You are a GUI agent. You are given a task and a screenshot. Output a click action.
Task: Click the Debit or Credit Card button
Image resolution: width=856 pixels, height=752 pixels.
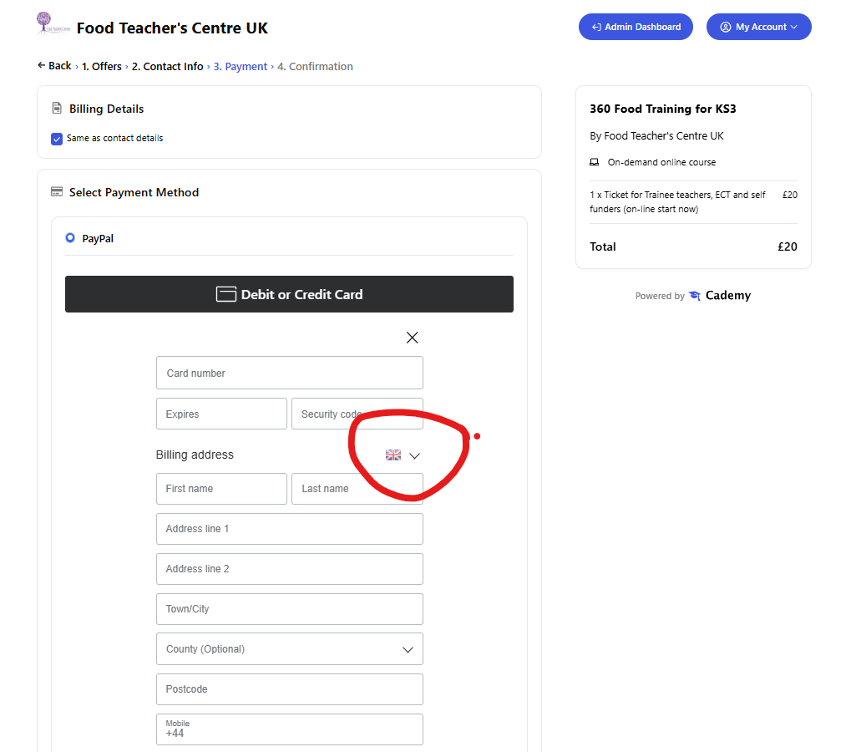(x=289, y=294)
